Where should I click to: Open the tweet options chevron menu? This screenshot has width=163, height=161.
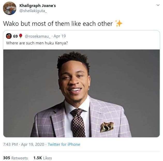point(158,5)
